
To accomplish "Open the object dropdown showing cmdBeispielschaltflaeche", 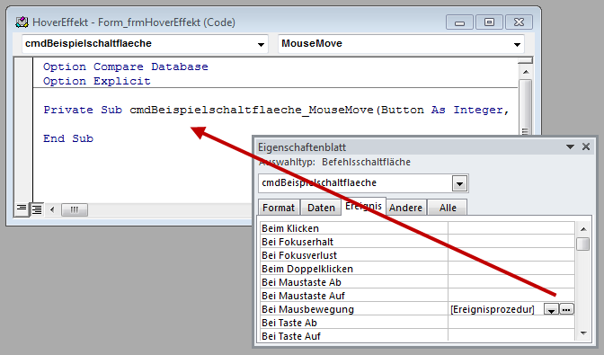I will (x=261, y=44).
